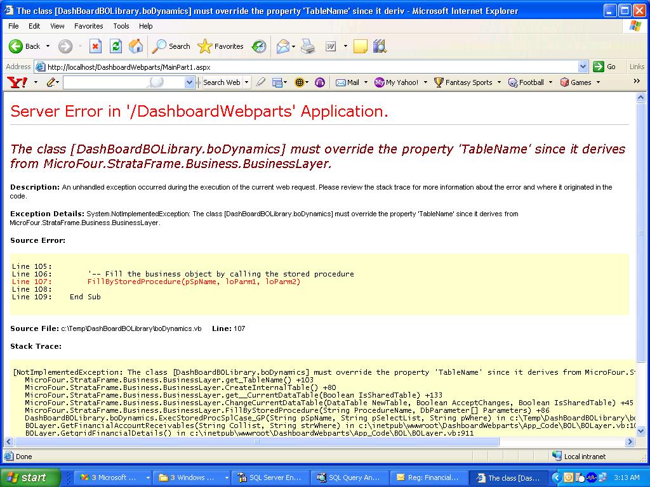Image resolution: width=650 pixels, height=487 pixels.
Task: Click the Go button
Action: click(605, 67)
